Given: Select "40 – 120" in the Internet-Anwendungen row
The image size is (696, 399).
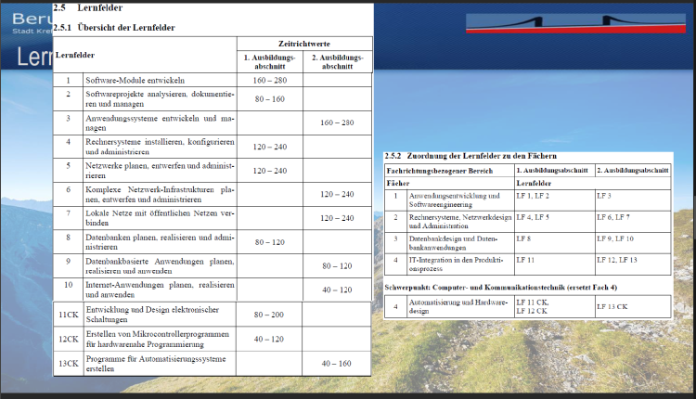Looking at the screenshot, I should pyautogui.click(x=338, y=290).
